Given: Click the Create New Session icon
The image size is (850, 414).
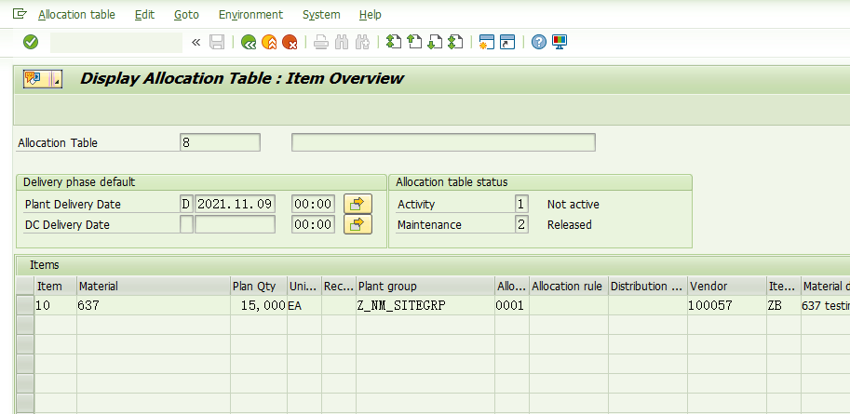Looking at the screenshot, I should click(x=487, y=42).
